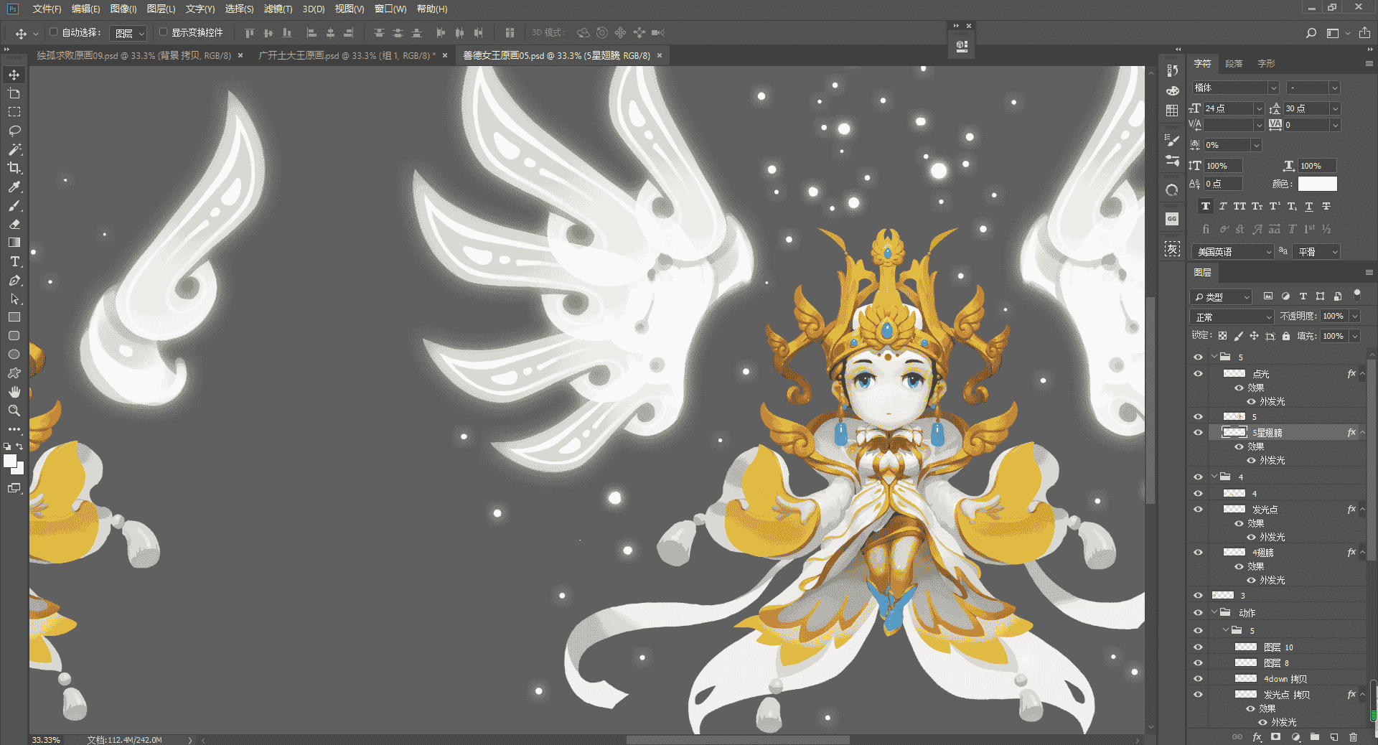Click the foreground color swatch
The image size is (1378, 745).
[10, 461]
